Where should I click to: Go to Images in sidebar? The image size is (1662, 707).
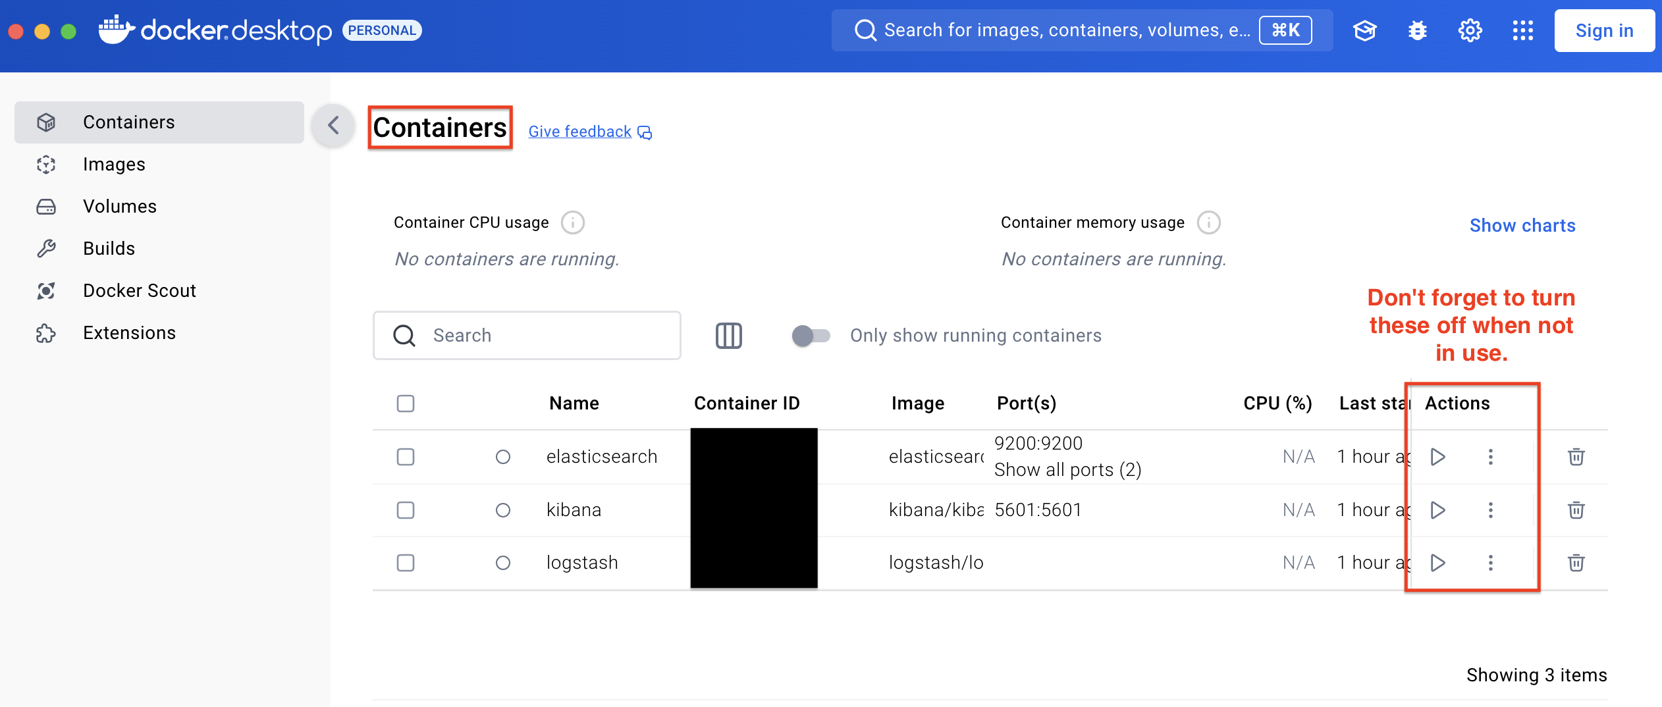159,165
